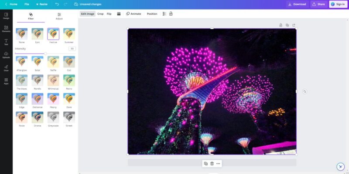Screen dimensions: 349x174
Task: Apply the Drama filter
Action: click(38, 117)
